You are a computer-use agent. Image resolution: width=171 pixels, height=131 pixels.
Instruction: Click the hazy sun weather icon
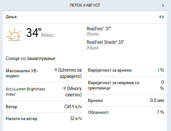pyautogui.click(x=14, y=35)
